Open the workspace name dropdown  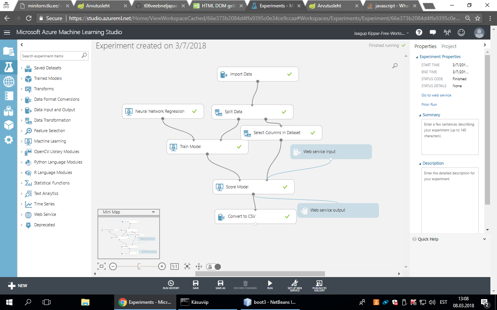click(x=382, y=33)
